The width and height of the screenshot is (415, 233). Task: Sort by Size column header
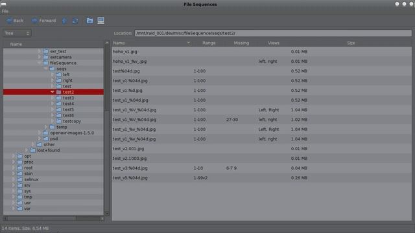(x=351, y=43)
